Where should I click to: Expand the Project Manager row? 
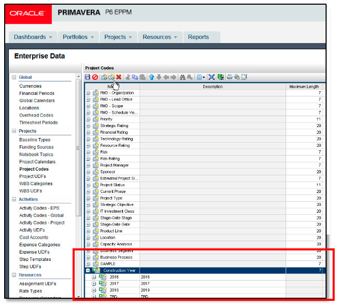(88, 165)
